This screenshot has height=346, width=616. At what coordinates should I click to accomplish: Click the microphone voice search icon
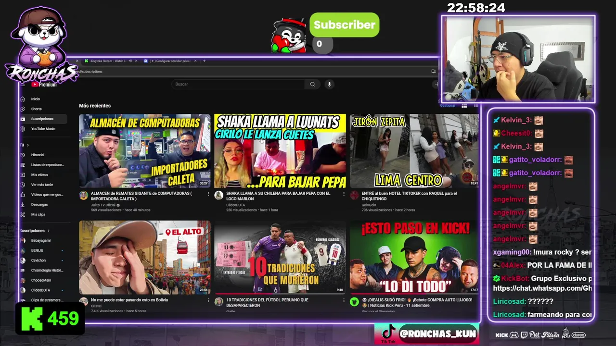click(x=329, y=84)
